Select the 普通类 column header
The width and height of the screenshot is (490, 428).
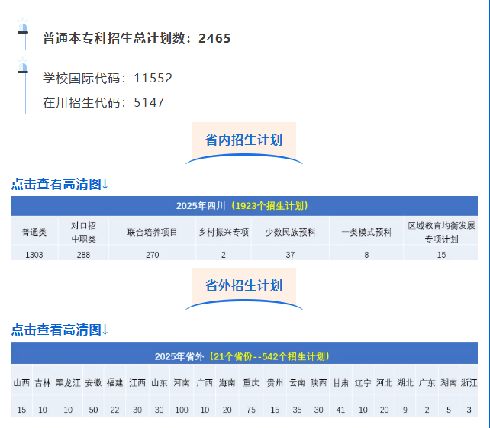(34, 232)
